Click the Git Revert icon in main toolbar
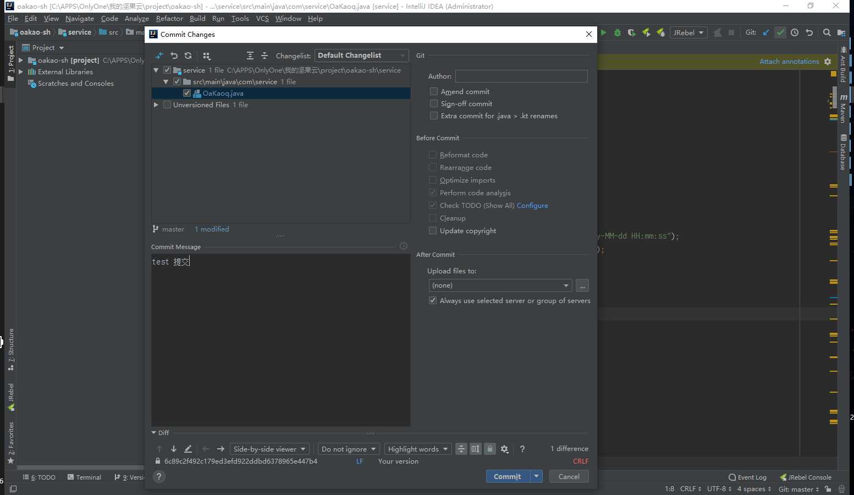This screenshot has height=495, width=854. pyautogui.click(x=809, y=32)
